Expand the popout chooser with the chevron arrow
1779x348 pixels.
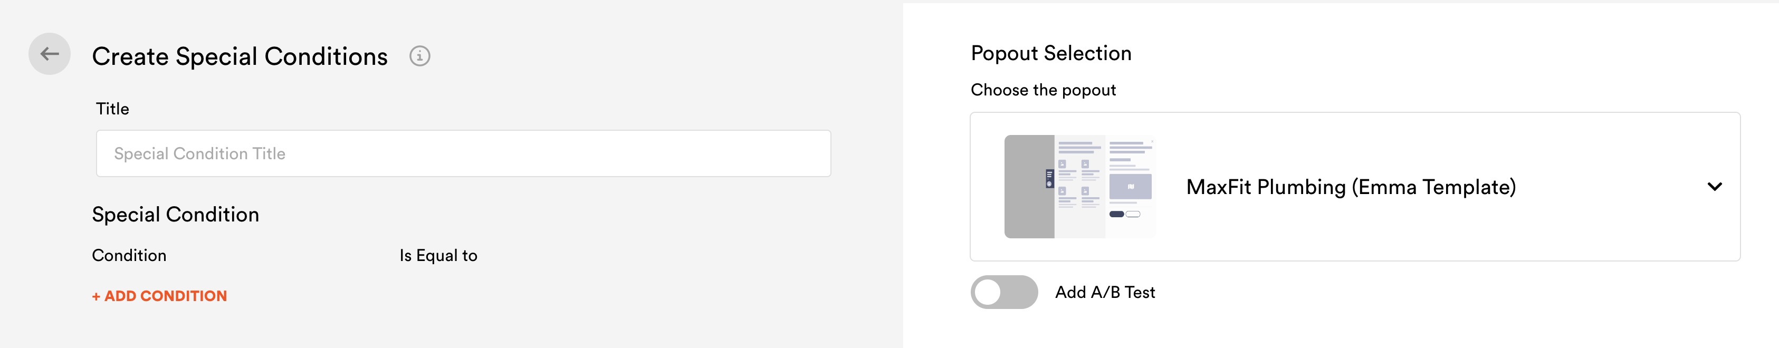1714,187
